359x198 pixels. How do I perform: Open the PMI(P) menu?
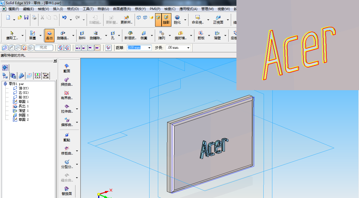[x=155, y=9]
